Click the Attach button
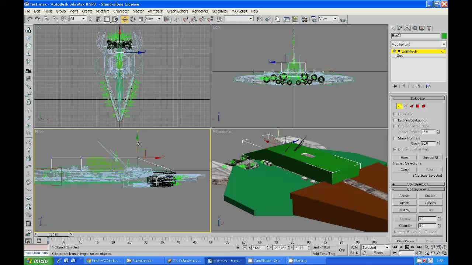 click(404, 203)
